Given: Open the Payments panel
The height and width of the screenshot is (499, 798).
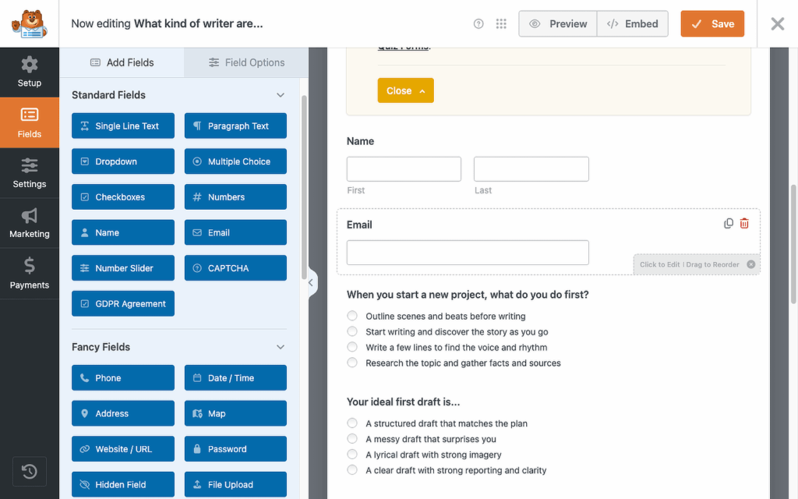Looking at the screenshot, I should point(30,274).
